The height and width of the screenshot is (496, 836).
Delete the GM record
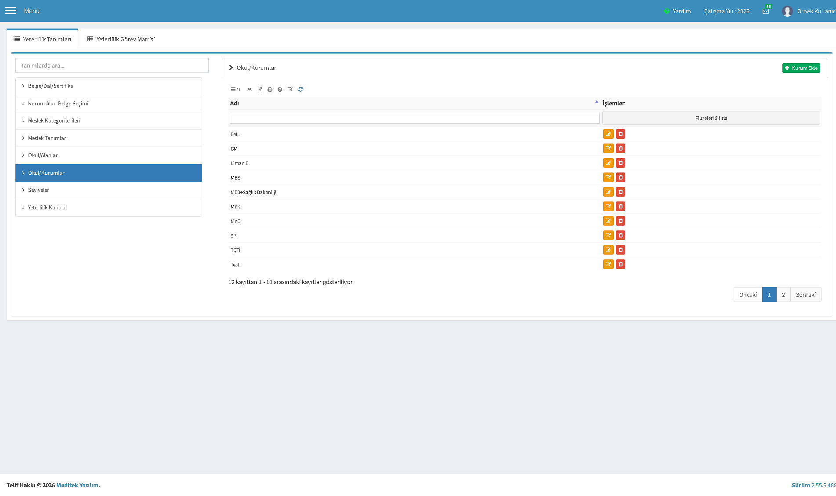tap(620, 148)
